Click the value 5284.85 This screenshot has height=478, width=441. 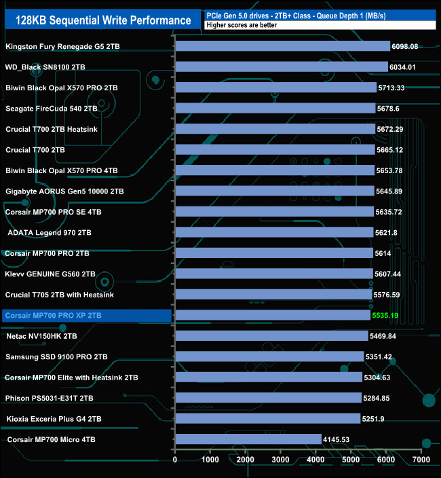coord(377,399)
